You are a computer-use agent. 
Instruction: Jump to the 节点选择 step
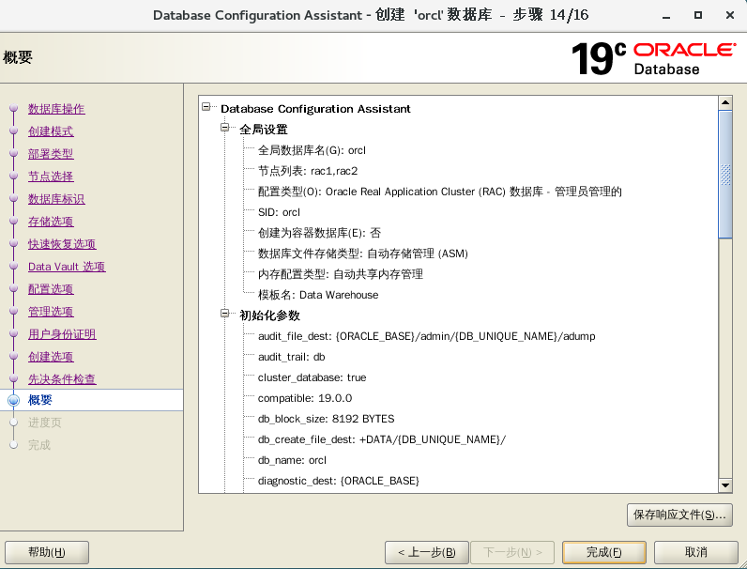click(51, 177)
